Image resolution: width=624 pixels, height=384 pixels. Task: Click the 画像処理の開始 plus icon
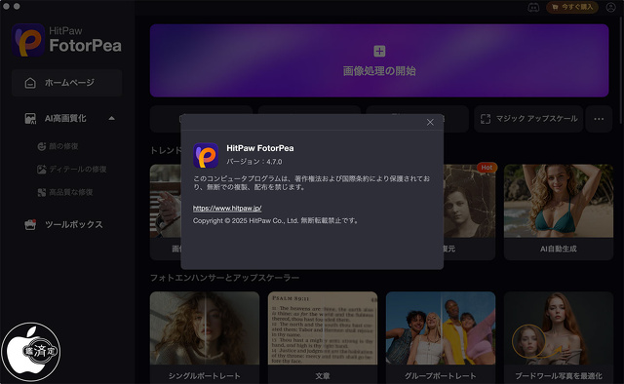point(379,51)
